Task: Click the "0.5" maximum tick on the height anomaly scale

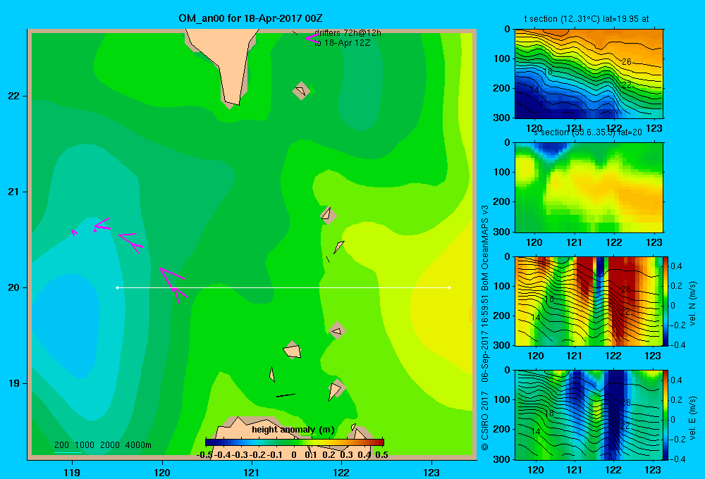Action: pos(381,455)
